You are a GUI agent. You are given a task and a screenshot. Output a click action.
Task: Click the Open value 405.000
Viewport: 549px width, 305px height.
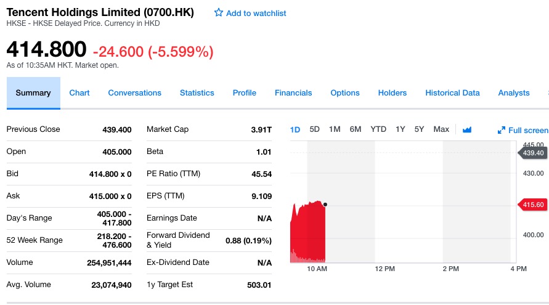(117, 152)
